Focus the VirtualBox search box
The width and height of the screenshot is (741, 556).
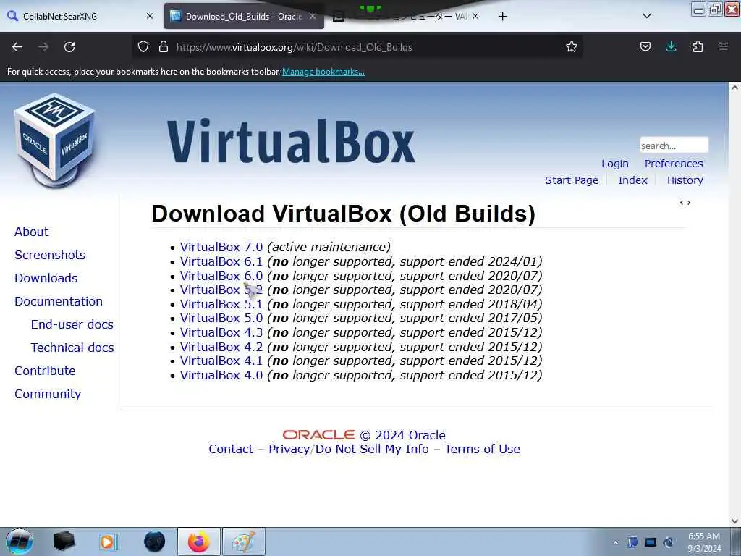point(674,145)
